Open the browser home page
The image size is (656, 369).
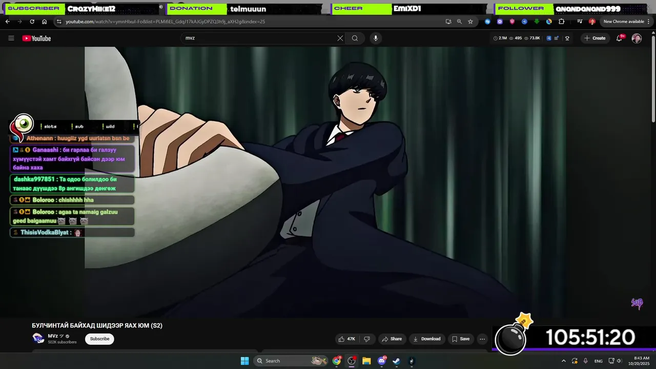(x=44, y=22)
